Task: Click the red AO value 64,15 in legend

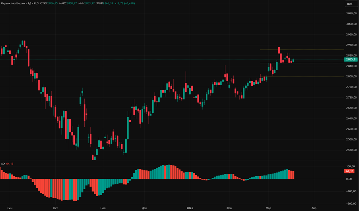Action: pyautogui.click(x=10, y=164)
